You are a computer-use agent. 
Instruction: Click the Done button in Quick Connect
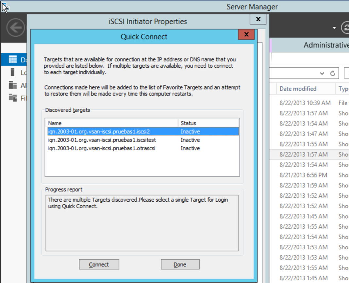tap(180, 264)
